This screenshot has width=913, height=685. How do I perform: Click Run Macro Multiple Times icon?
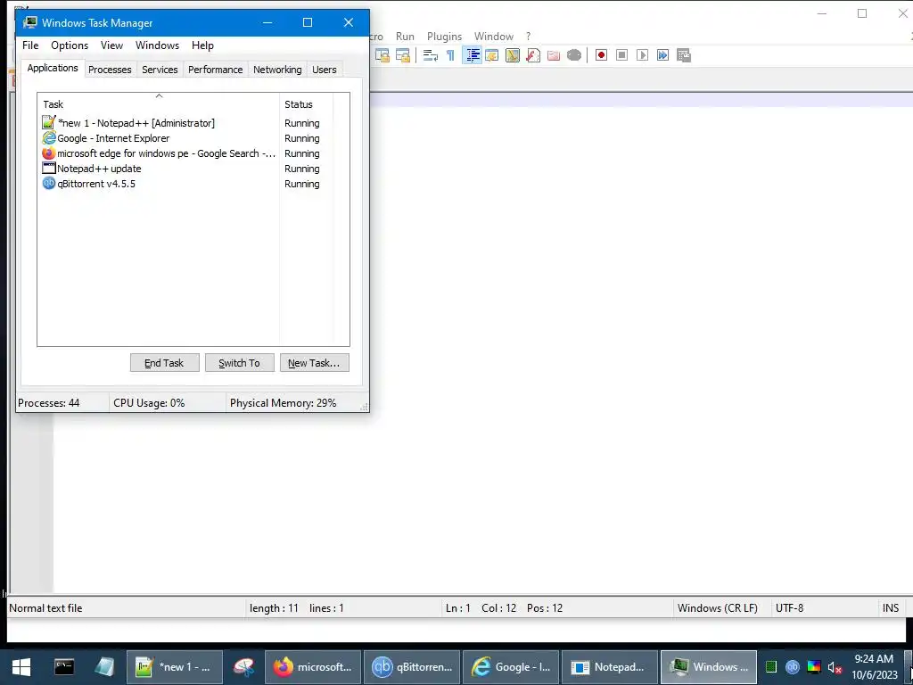click(662, 55)
